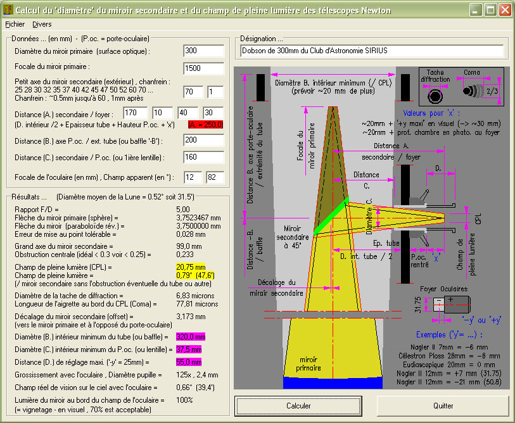
Task: Open the Fichier menu
Action: [15, 24]
